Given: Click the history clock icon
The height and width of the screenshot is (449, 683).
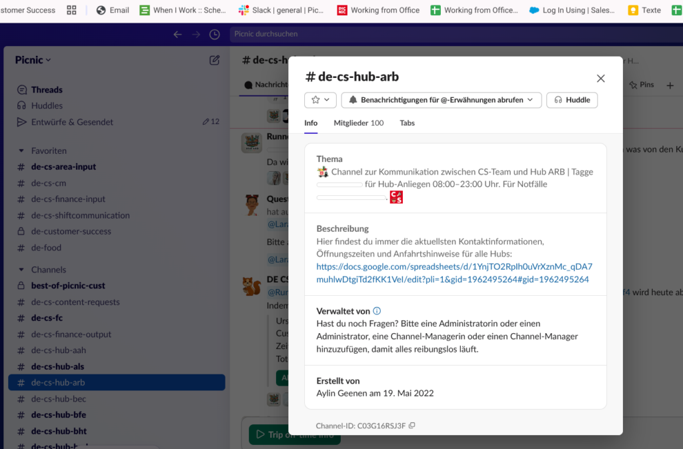Looking at the screenshot, I should [214, 35].
